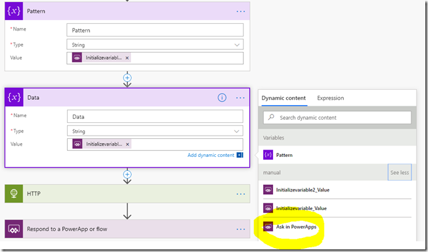Screen dimensions: 428x252
Task: Open the HTTP action ellipsis menu
Action: (241, 194)
